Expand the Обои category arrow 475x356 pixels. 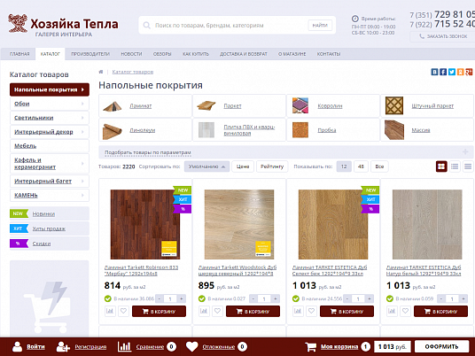[82, 104]
